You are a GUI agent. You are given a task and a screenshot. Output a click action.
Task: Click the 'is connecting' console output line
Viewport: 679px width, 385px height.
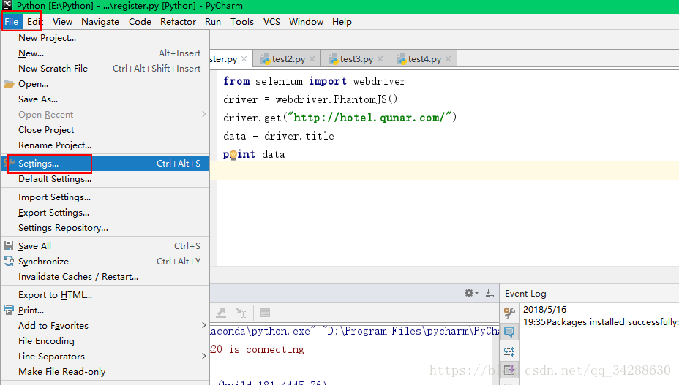click(x=258, y=349)
